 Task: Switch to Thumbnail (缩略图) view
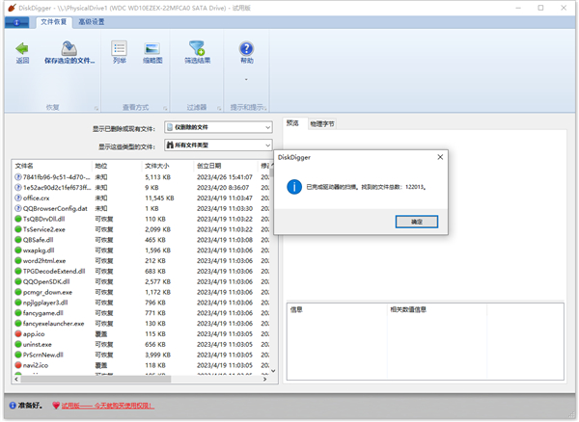[152, 47]
